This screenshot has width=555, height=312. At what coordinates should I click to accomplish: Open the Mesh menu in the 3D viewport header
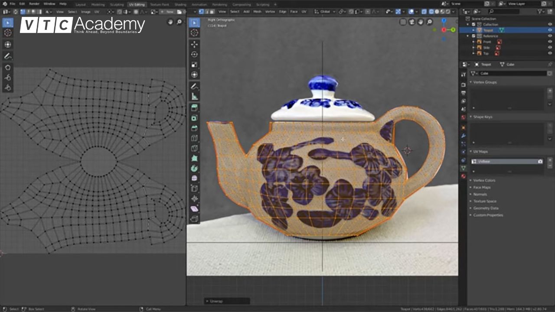pos(258,12)
